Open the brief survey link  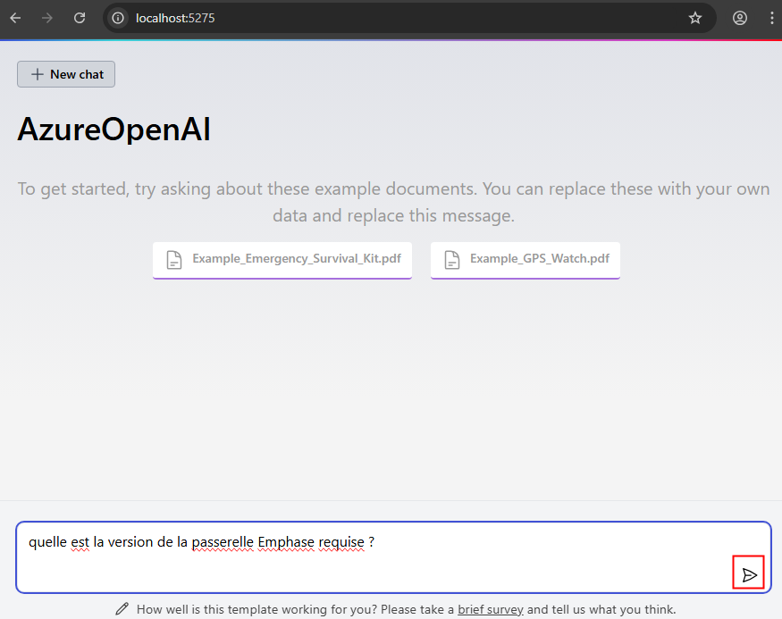tap(491, 609)
